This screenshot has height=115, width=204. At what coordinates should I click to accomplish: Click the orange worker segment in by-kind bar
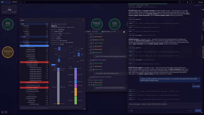pos(76,92)
